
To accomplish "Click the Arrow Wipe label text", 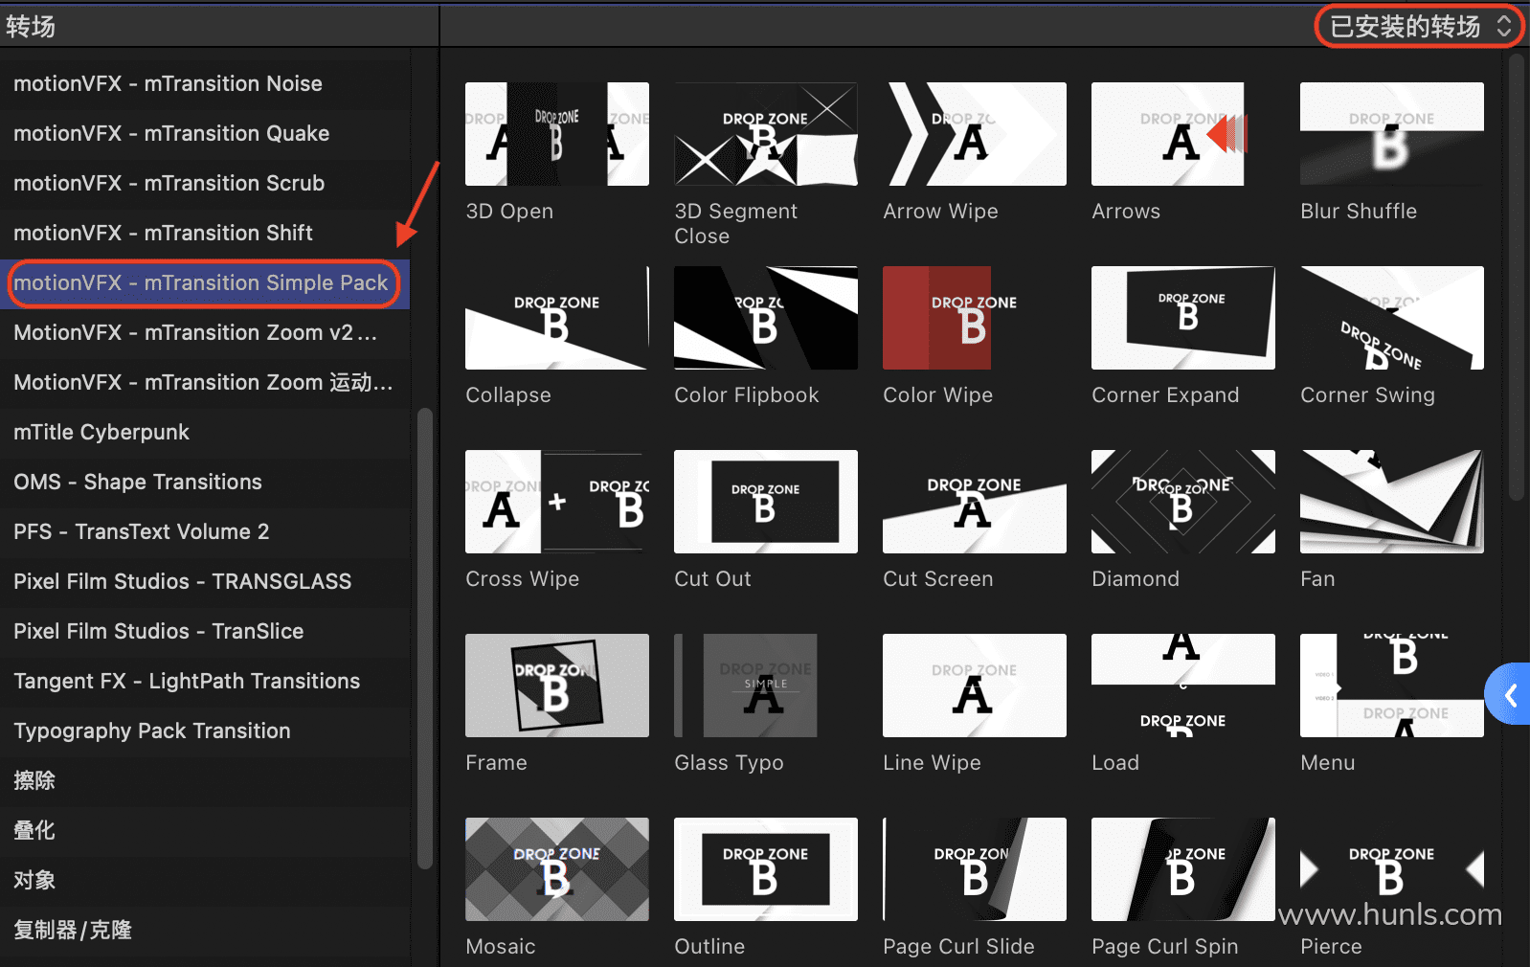I will [x=940, y=212].
